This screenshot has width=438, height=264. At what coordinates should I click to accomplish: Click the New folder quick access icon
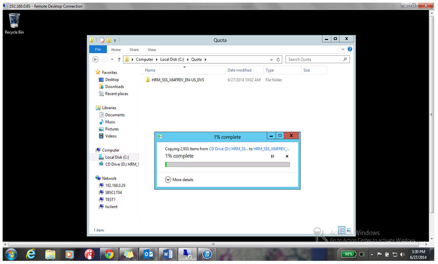109,40
